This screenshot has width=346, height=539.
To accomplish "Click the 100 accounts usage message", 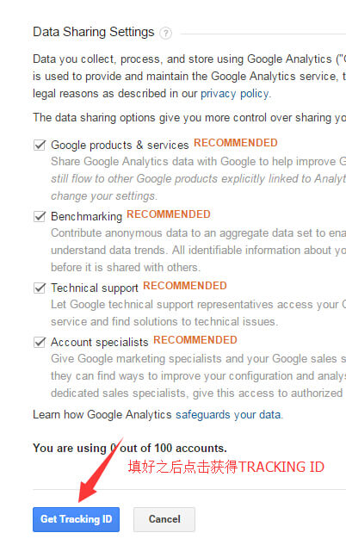I will coord(130,449).
